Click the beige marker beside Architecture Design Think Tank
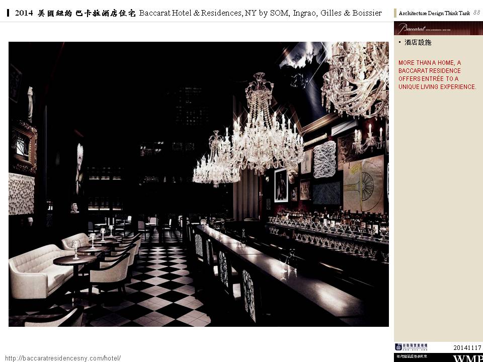The image size is (483, 362). (395, 13)
